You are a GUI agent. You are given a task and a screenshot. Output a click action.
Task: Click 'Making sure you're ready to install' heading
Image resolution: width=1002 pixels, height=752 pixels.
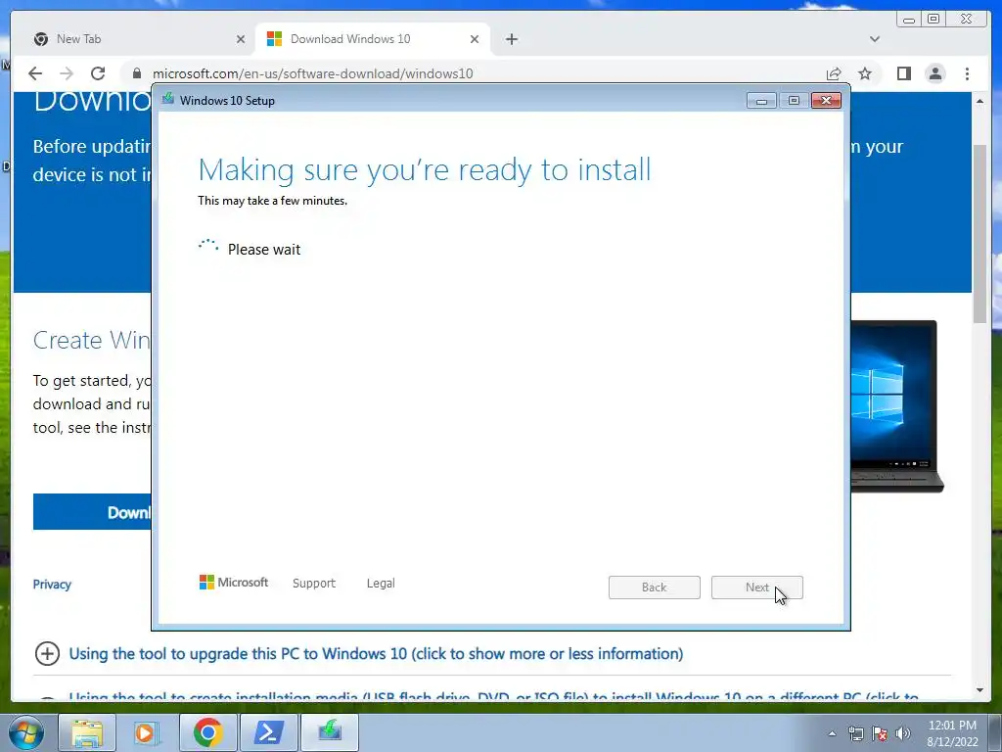[425, 170]
